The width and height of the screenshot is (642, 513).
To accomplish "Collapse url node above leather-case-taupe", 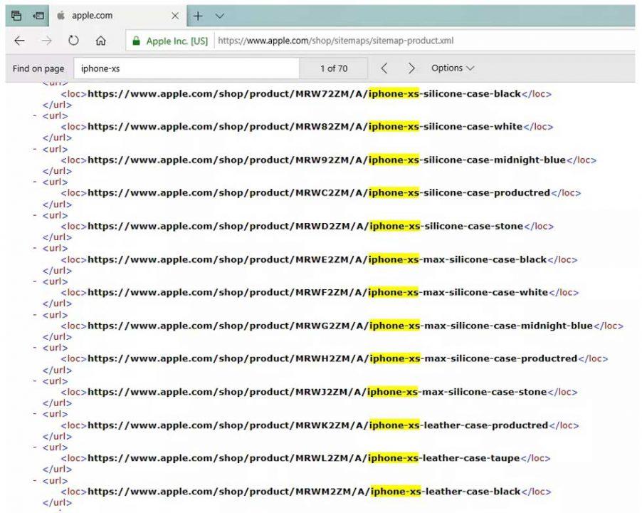I will click(x=35, y=447).
